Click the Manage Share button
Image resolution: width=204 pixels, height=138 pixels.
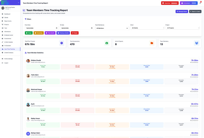tap(182, 12)
